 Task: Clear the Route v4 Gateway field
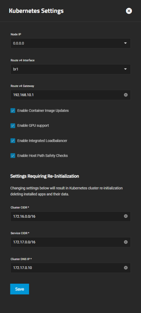(126, 95)
